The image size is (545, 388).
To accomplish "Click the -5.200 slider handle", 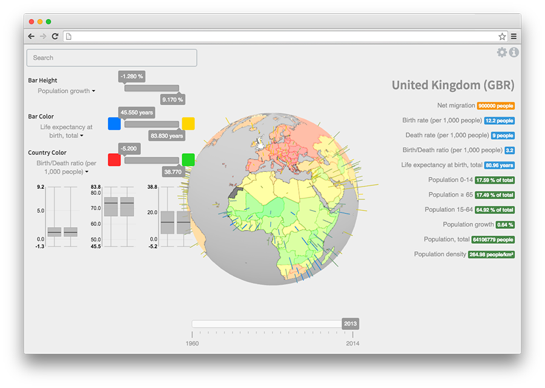I will click(x=130, y=149).
